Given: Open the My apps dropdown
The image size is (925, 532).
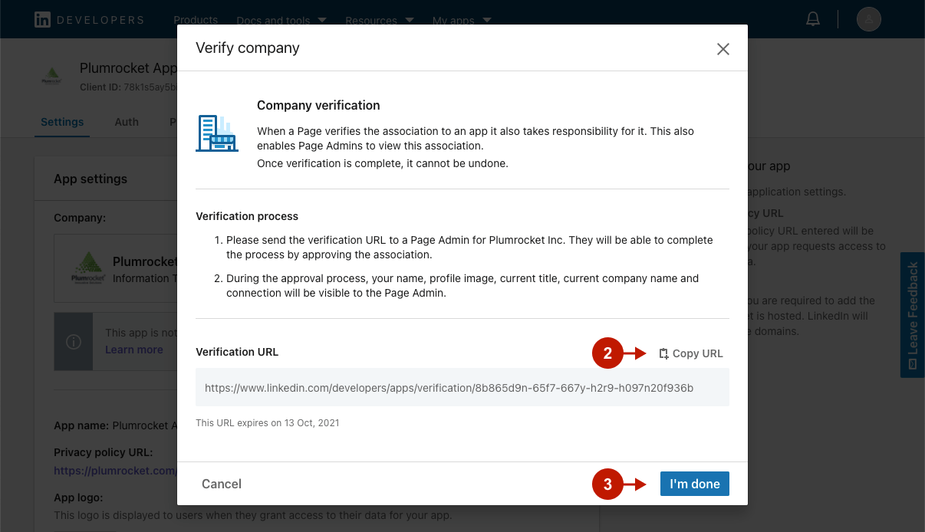Looking at the screenshot, I should click(x=461, y=21).
